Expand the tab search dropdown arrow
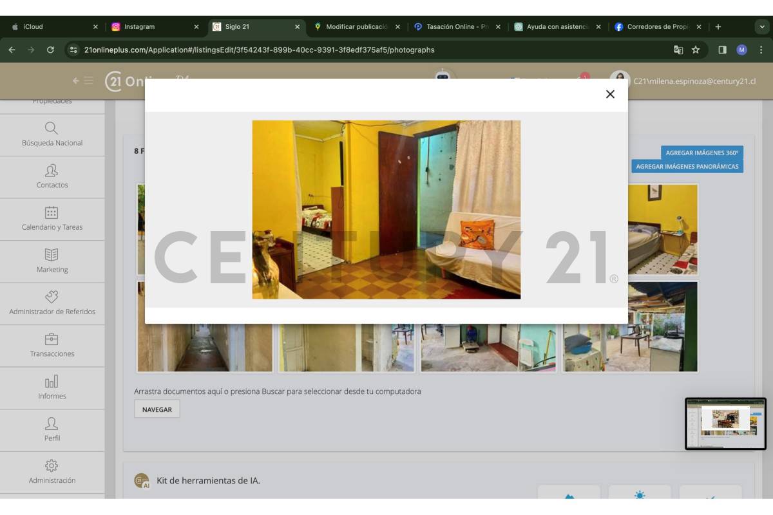 tap(762, 27)
